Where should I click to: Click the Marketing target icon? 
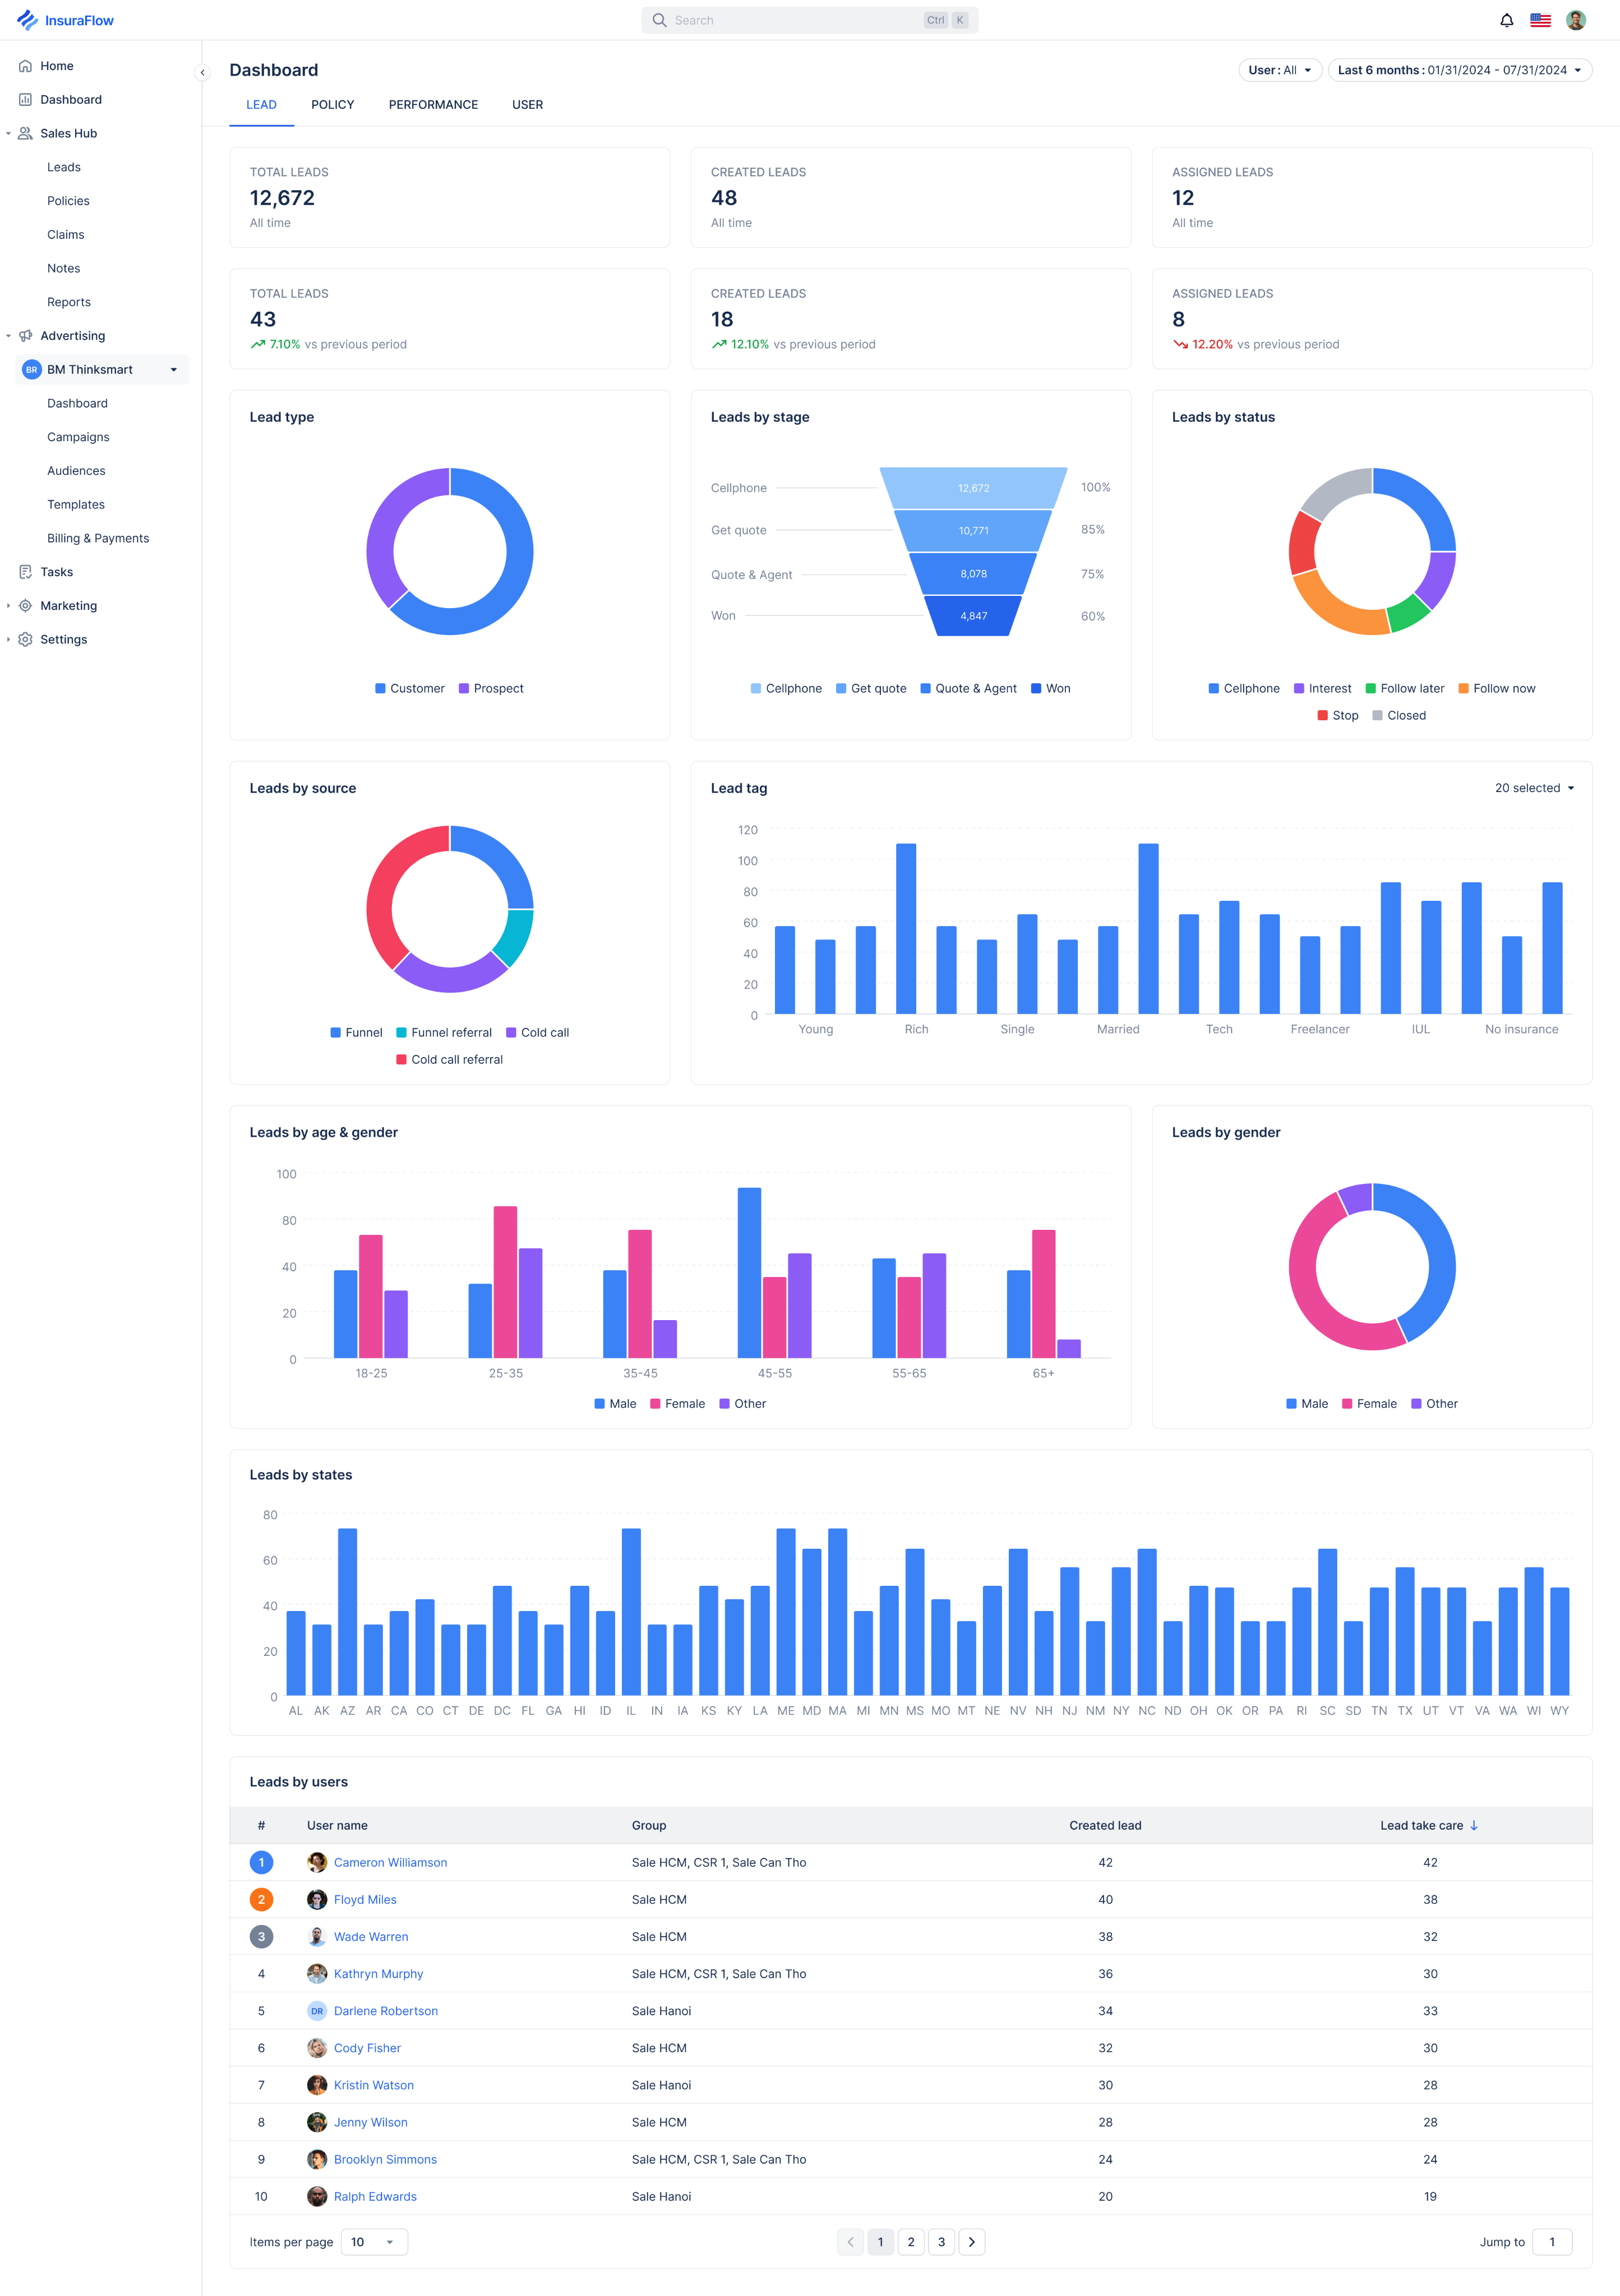click(26, 606)
